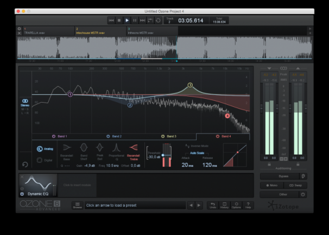
Task: Select the Baxandall Bass filter shape
Action: coord(68,147)
